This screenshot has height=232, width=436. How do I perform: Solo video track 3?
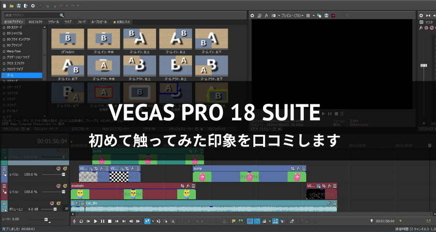[65, 186]
